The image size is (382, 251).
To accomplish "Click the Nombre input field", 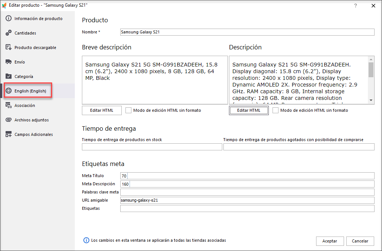I will [x=247, y=32].
